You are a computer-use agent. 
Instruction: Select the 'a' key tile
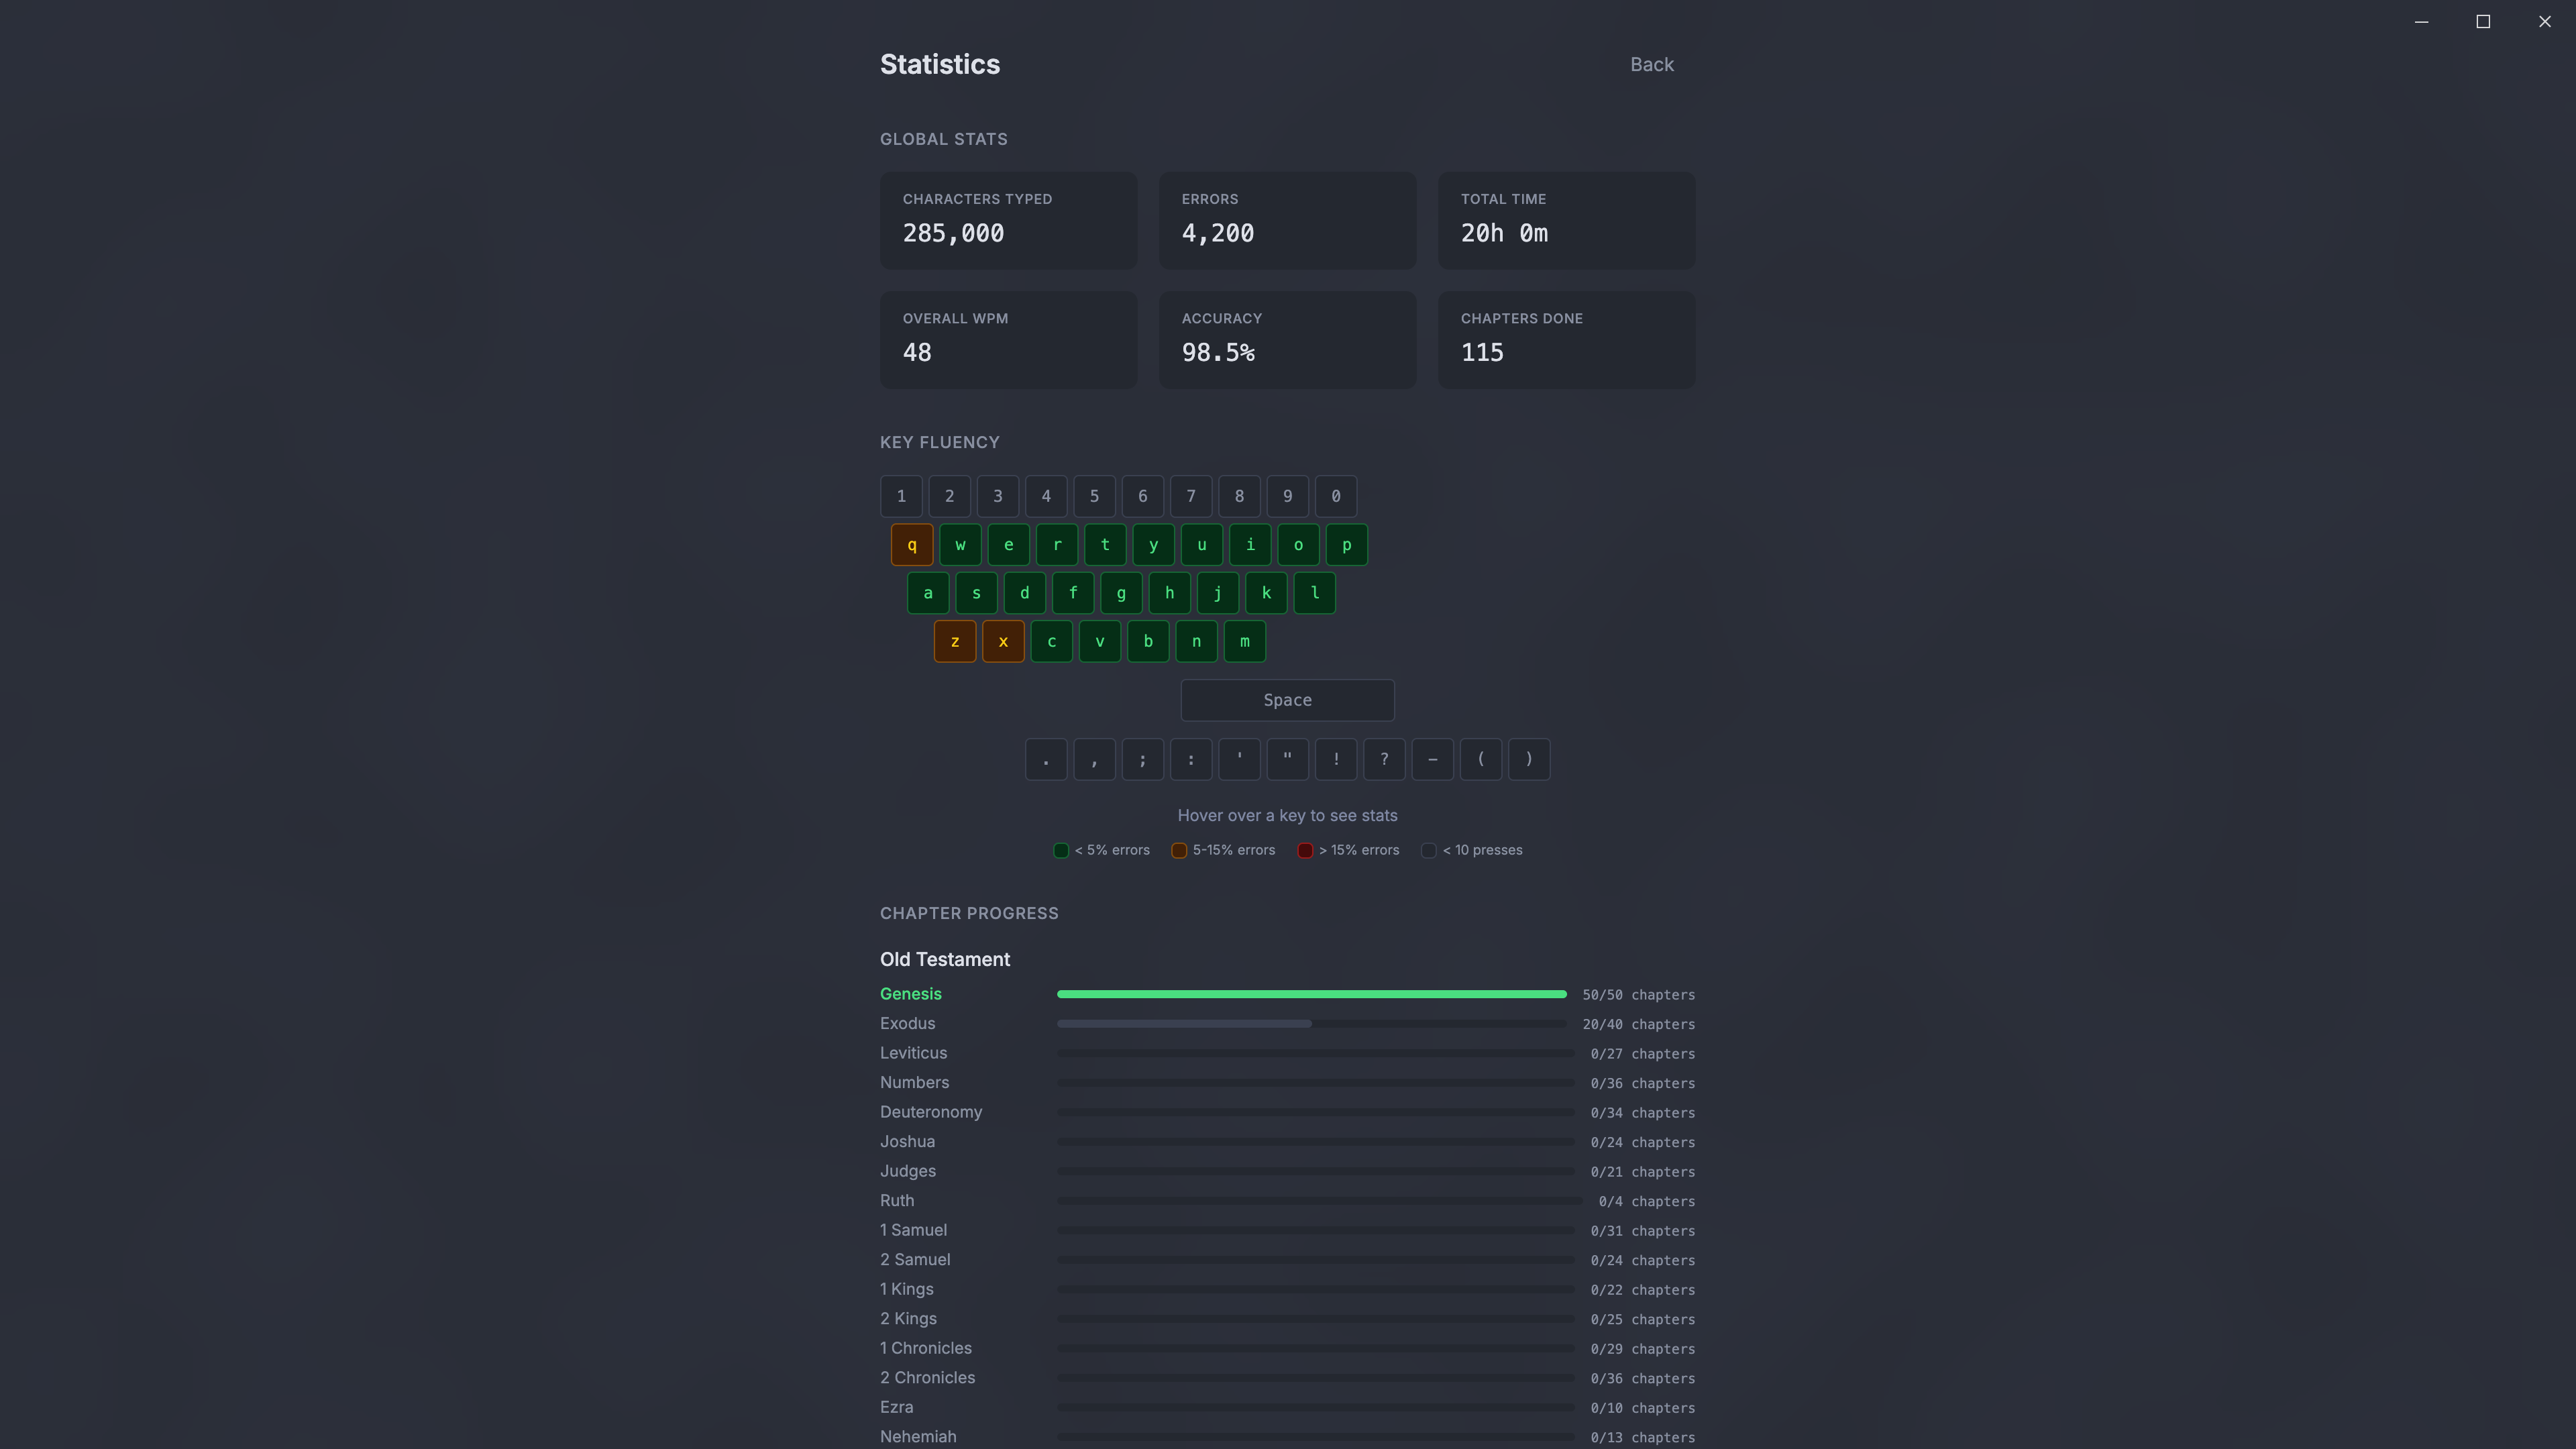point(928,593)
